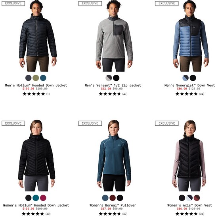Open star rating reviews for Versant Jacket
Viewport: 218px width, 218px height.
coord(113,94)
